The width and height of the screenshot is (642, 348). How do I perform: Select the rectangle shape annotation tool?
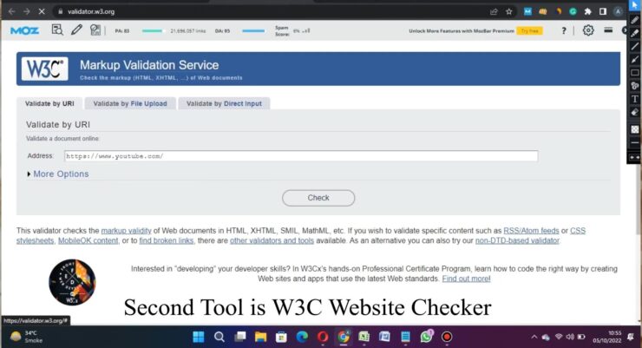pos(635,73)
